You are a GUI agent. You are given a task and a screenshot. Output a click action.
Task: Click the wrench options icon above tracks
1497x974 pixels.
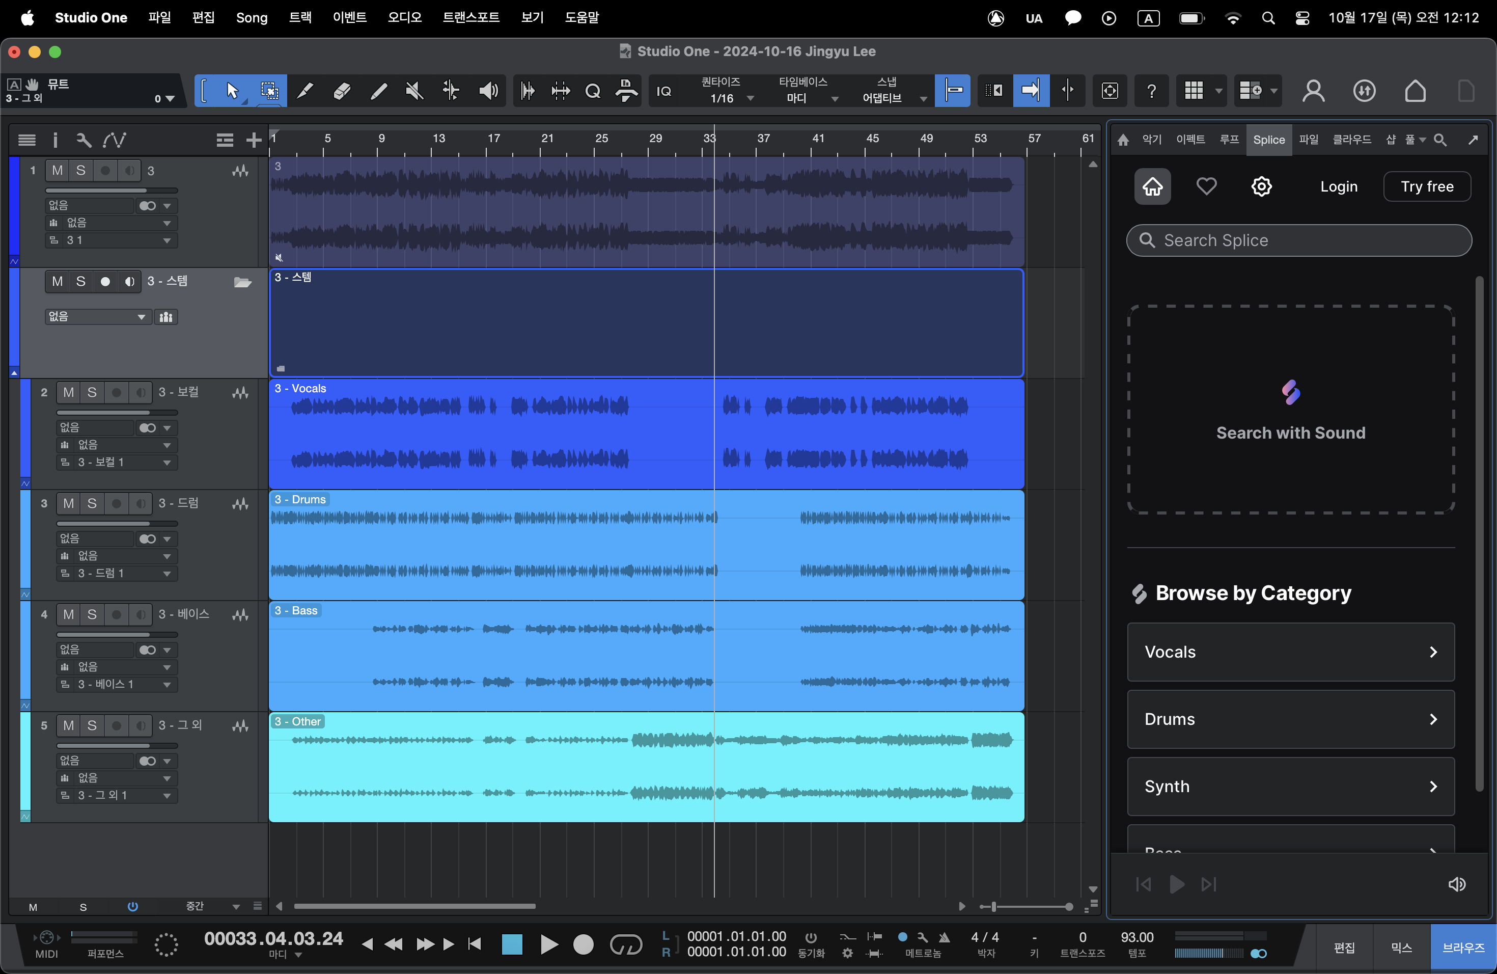tap(84, 140)
